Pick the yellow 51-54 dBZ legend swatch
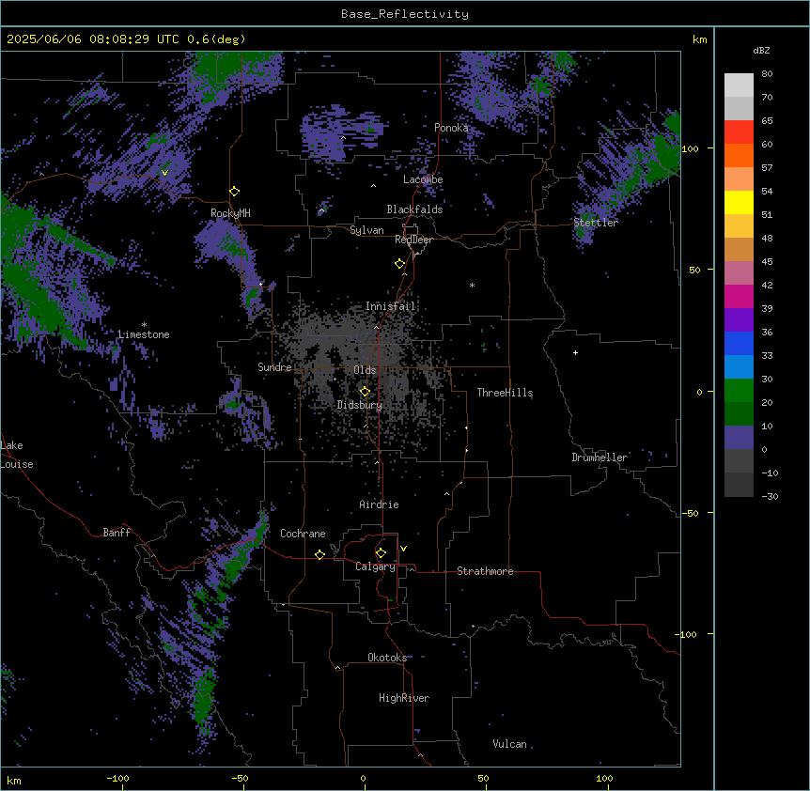 [x=739, y=202]
